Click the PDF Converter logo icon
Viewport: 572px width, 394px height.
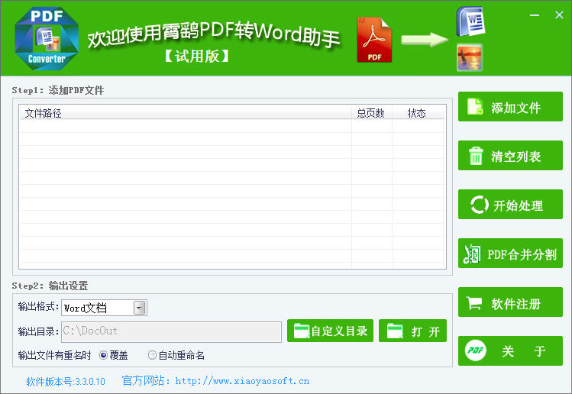tap(47, 38)
